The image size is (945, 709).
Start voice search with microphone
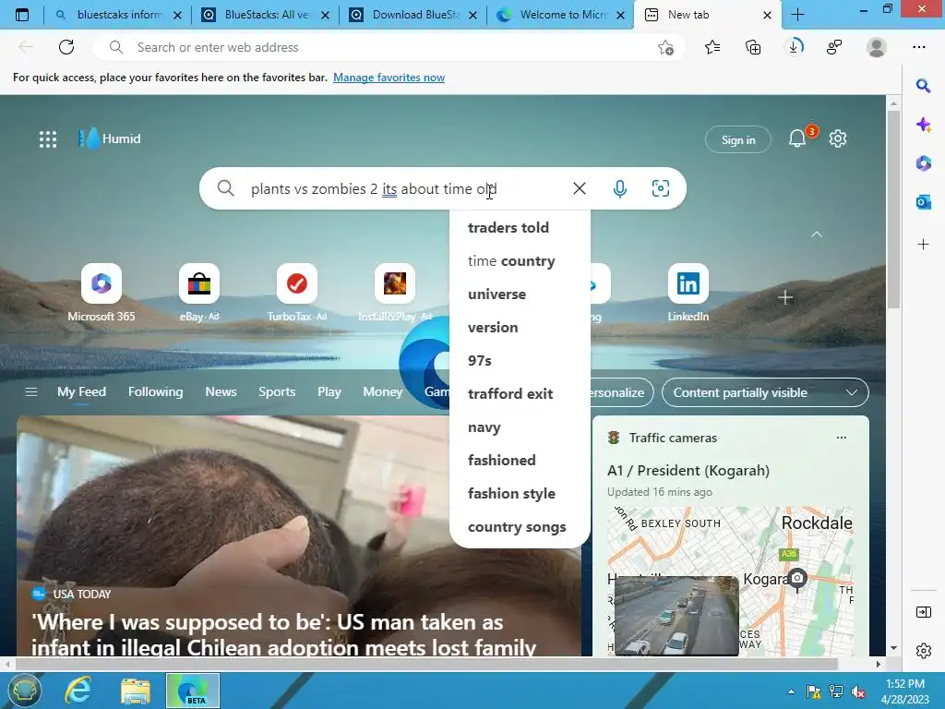(x=619, y=188)
